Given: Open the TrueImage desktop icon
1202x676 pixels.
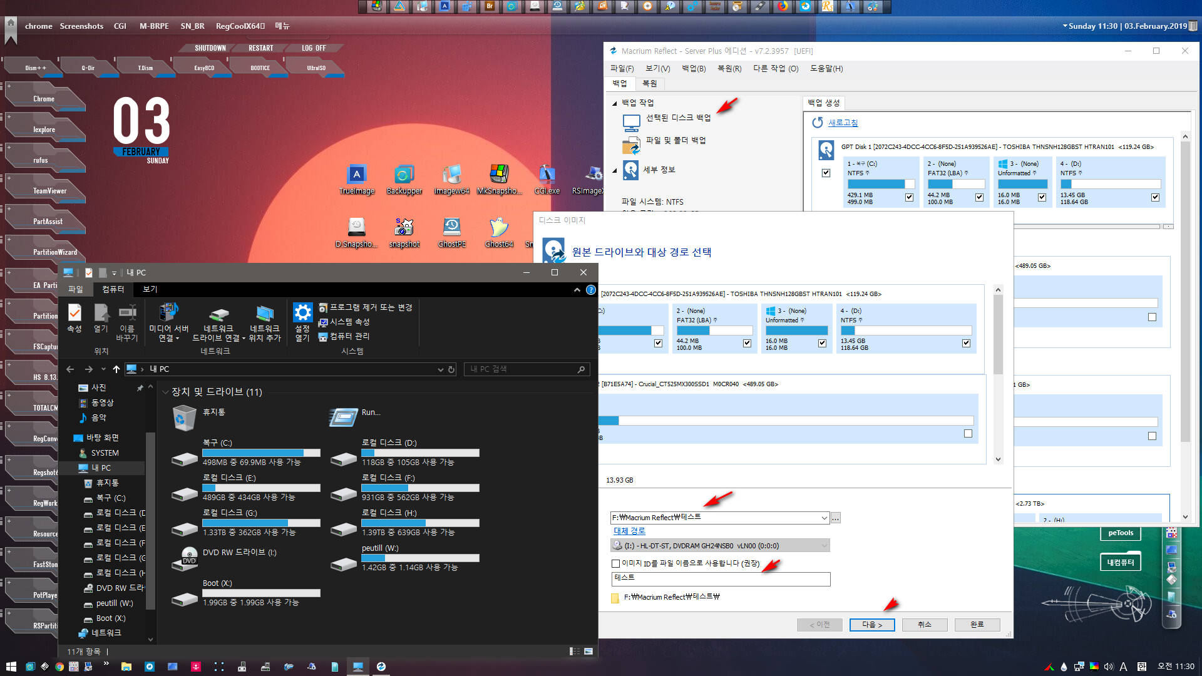Looking at the screenshot, I should [x=356, y=179].
